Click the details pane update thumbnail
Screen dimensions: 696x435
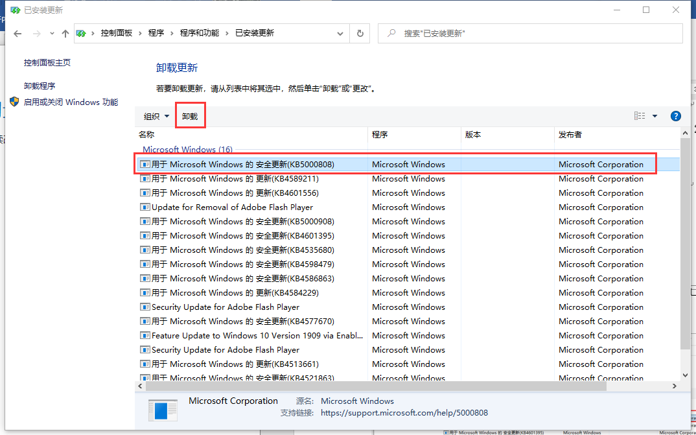(x=163, y=410)
